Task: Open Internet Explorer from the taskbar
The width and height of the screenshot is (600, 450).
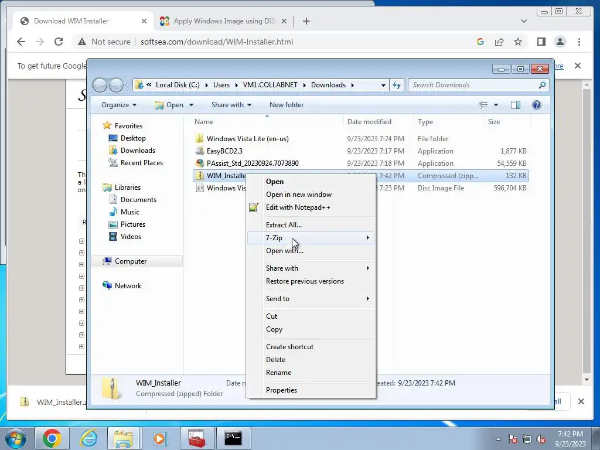Action: pyautogui.click(x=88, y=438)
